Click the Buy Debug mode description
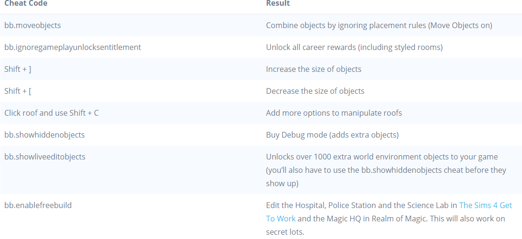 [332, 135]
